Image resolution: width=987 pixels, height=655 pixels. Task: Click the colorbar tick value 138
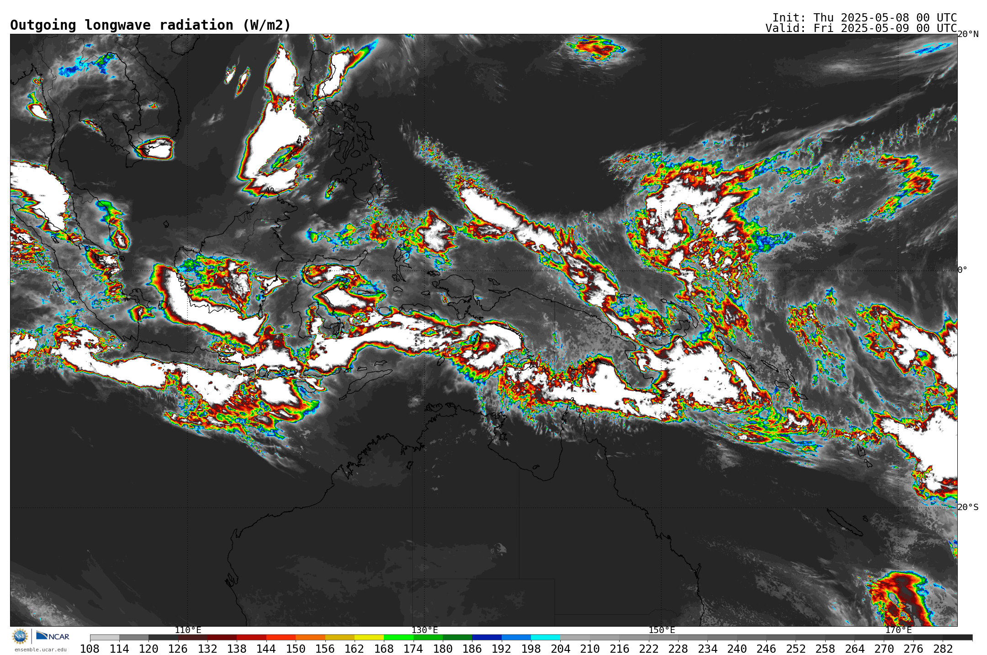[x=237, y=649]
